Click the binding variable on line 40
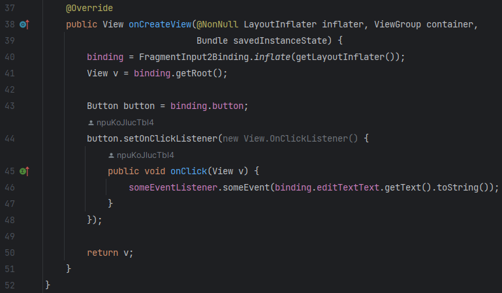The width and height of the screenshot is (502, 293). (105, 57)
